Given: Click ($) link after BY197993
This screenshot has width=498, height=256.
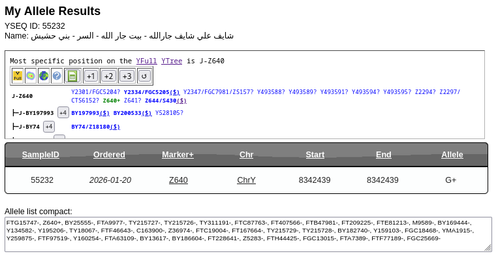Looking at the screenshot, I should click(104, 113).
